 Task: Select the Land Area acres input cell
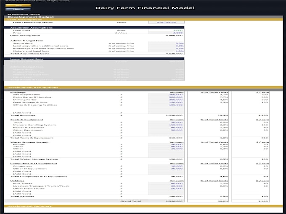coord(167,30)
